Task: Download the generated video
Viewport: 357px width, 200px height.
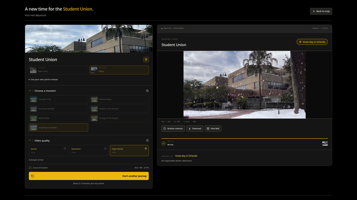Action: pyautogui.click(x=194, y=128)
